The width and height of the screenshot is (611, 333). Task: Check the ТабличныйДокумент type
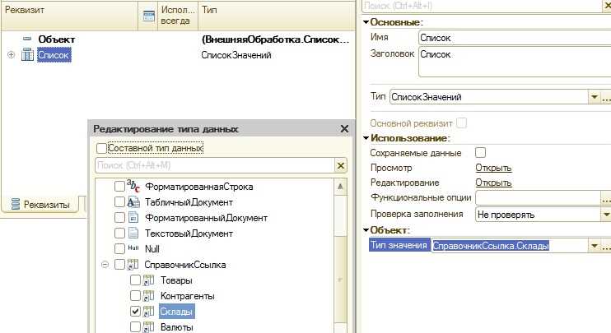click(119, 202)
